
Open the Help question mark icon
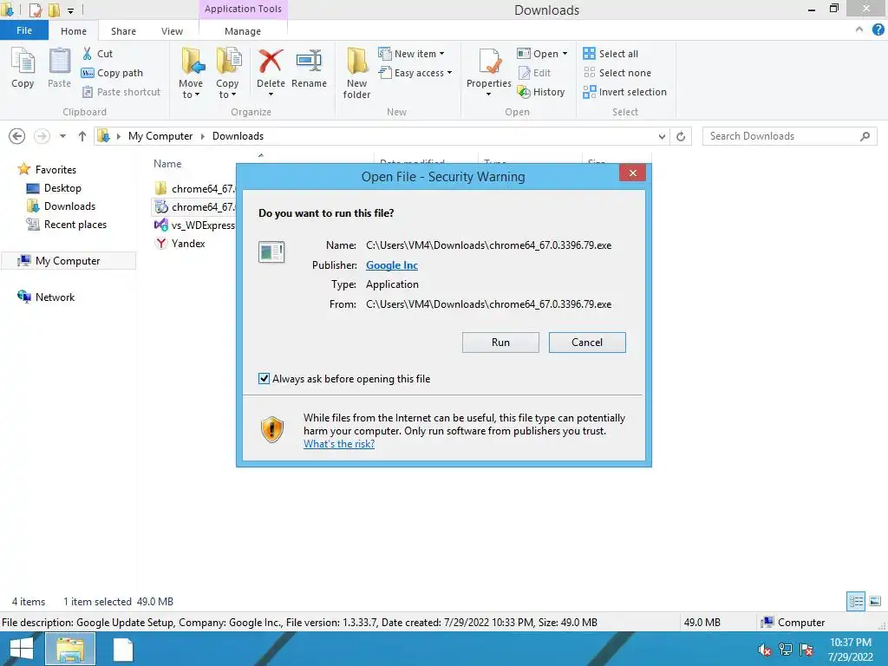[878, 30]
